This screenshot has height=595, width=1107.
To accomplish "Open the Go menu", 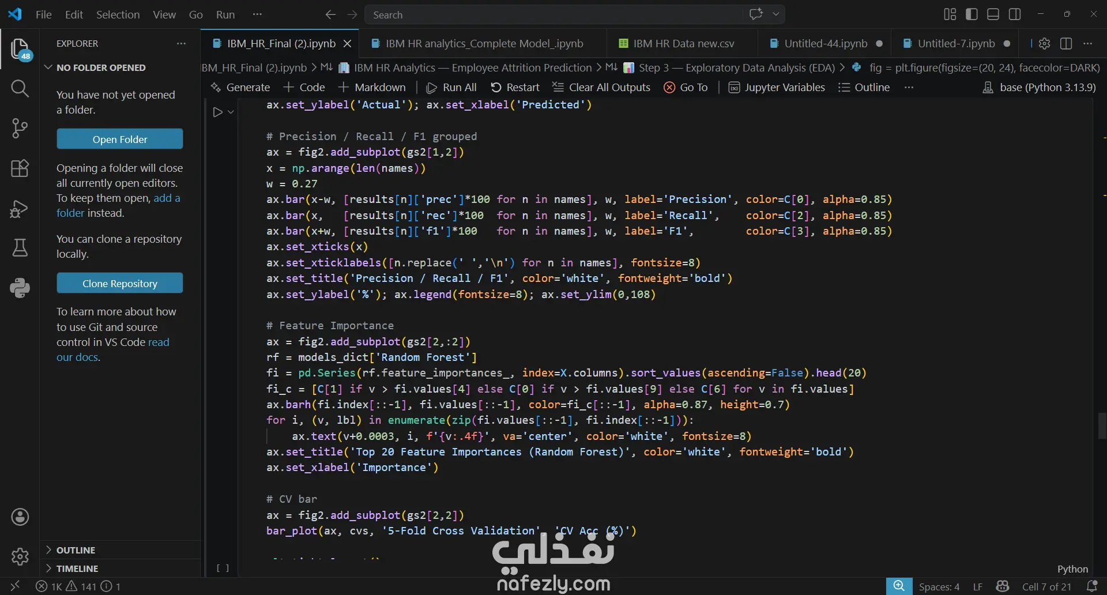I will [x=195, y=14].
